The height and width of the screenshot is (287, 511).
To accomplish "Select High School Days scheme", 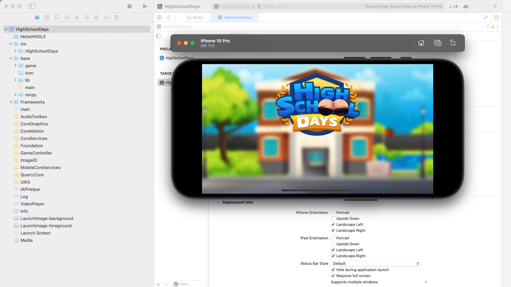I will pyautogui.click(x=233, y=6).
